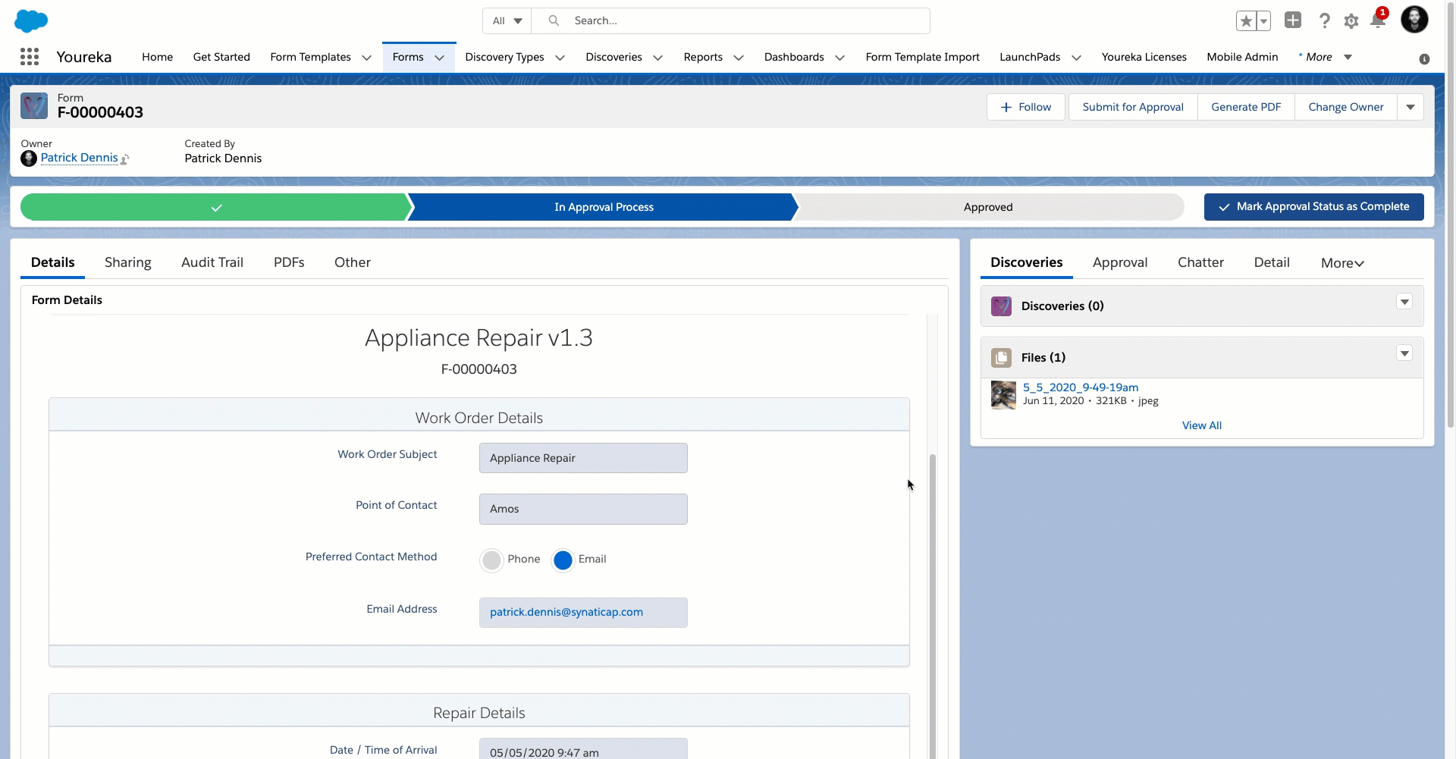The image size is (1456, 759).
Task: Click the user profile avatar
Action: coord(1414,20)
